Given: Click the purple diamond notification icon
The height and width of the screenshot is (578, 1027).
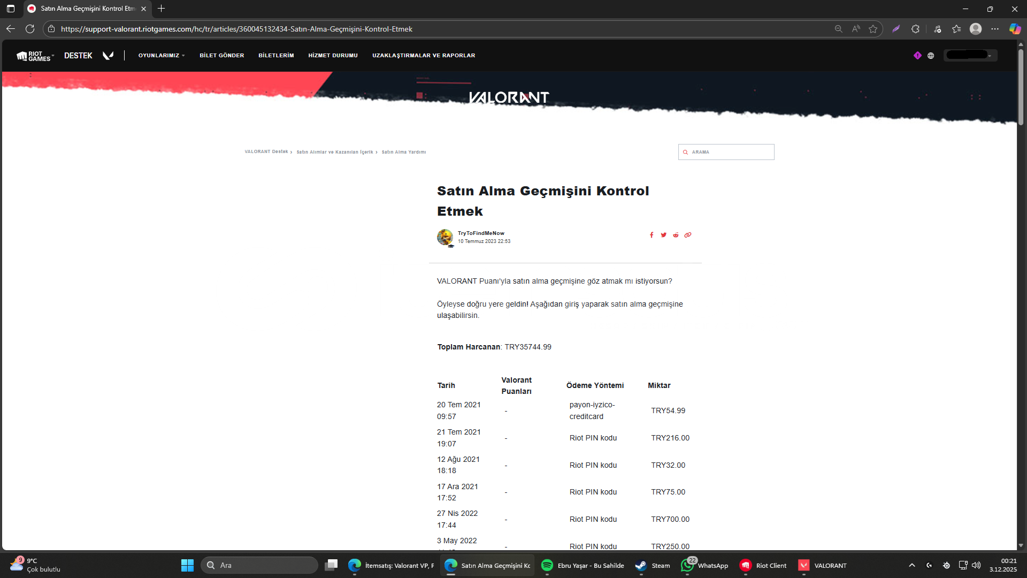Looking at the screenshot, I should pos(917,55).
